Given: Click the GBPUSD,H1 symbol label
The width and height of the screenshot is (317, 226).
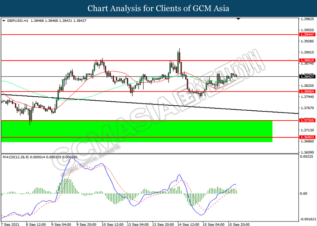Looking at the screenshot, I should 18,21.
